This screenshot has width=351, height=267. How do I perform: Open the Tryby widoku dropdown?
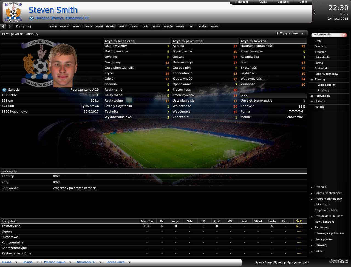(x=290, y=34)
